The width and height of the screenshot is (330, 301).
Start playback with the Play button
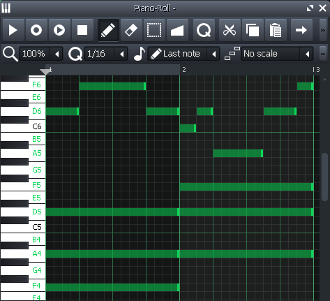tap(13, 30)
